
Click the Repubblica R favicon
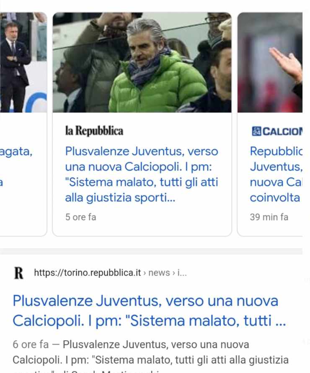(19, 273)
